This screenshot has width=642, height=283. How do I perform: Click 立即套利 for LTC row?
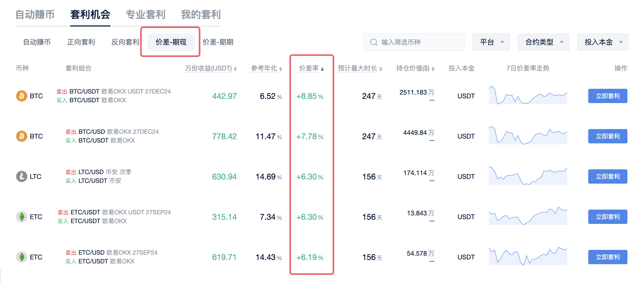608,176
